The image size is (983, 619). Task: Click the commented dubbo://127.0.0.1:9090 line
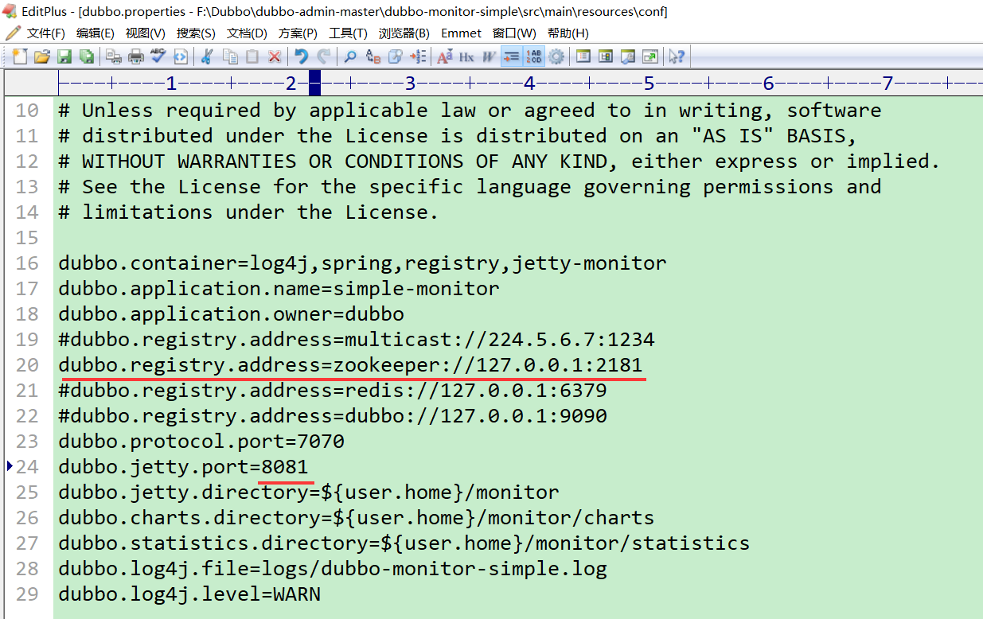pos(333,416)
